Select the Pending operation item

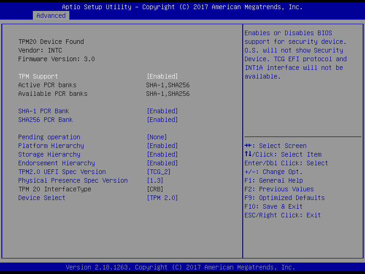pos(49,137)
